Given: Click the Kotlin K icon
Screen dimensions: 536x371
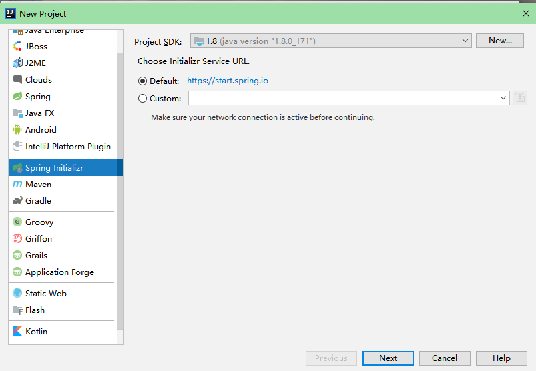Looking at the screenshot, I should pyautogui.click(x=17, y=331).
